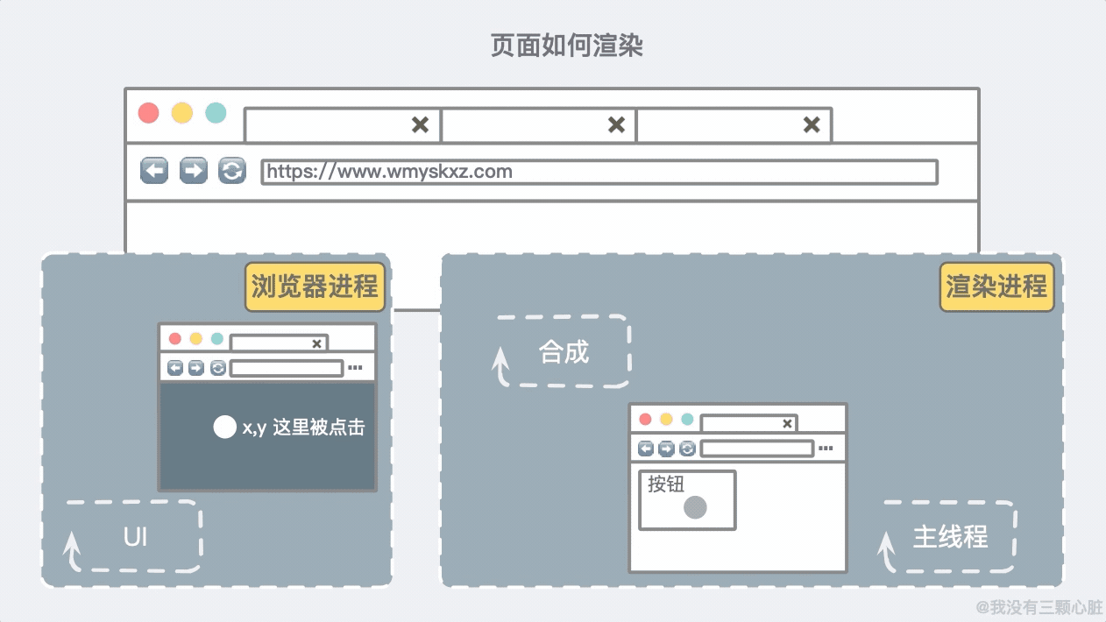Select the 渲染进程 yellow label
The height and width of the screenshot is (622, 1106).
996,286
